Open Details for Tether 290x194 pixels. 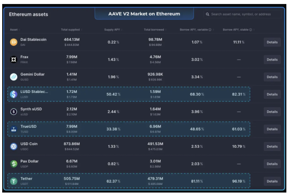[x=272, y=181]
